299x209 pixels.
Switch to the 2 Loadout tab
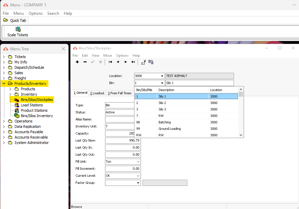coord(97,93)
